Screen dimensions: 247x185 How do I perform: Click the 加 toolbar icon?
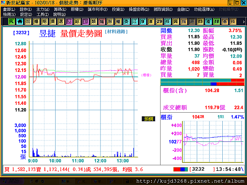coord(28,21)
